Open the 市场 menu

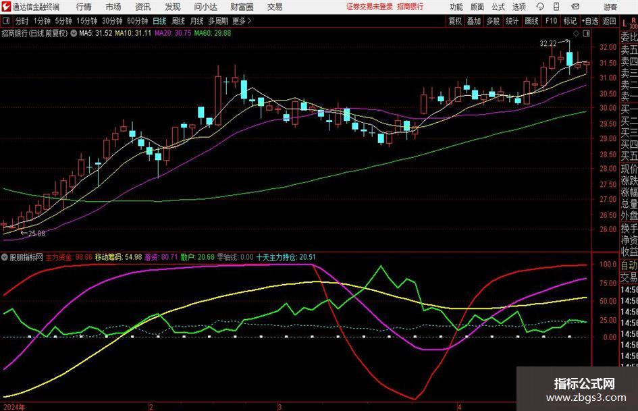click(x=113, y=7)
